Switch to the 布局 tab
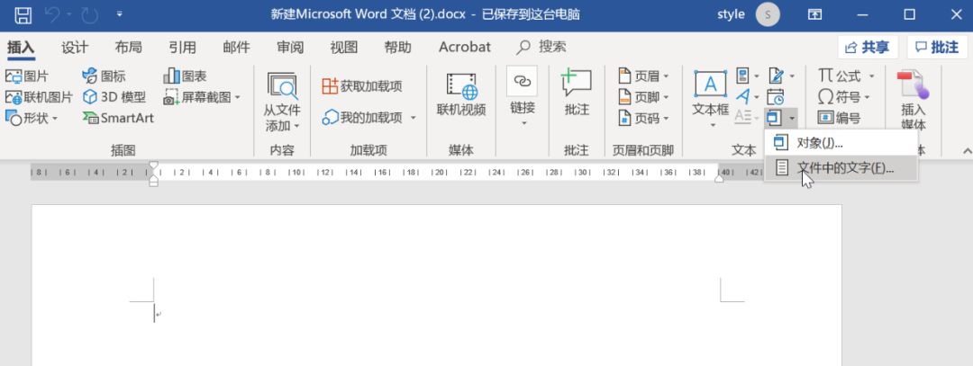Viewport: 973px width, 366px height. pyautogui.click(x=128, y=47)
